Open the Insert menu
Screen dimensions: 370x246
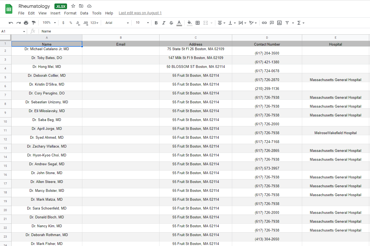[55, 13]
